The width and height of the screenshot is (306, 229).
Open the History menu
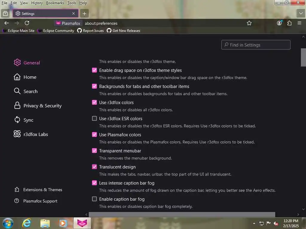pos(37,3)
